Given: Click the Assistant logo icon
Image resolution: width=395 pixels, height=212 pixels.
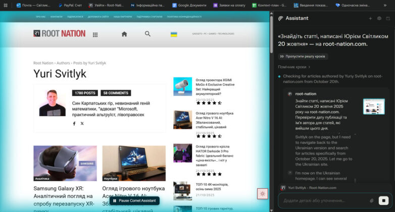Looking at the screenshot, I should pos(280,18).
